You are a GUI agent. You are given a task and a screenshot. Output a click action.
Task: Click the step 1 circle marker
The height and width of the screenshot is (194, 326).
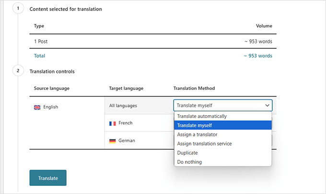tap(18, 9)
